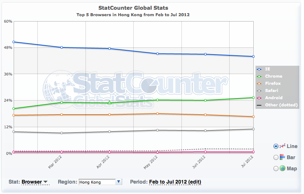
Task: Select the Bar radio button
Action: pyautogui.click(x=276, y=157)
